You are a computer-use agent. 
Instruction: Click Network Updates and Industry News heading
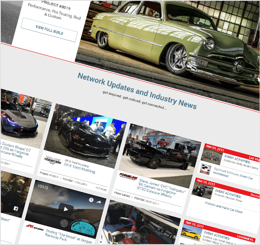(137, 91)
